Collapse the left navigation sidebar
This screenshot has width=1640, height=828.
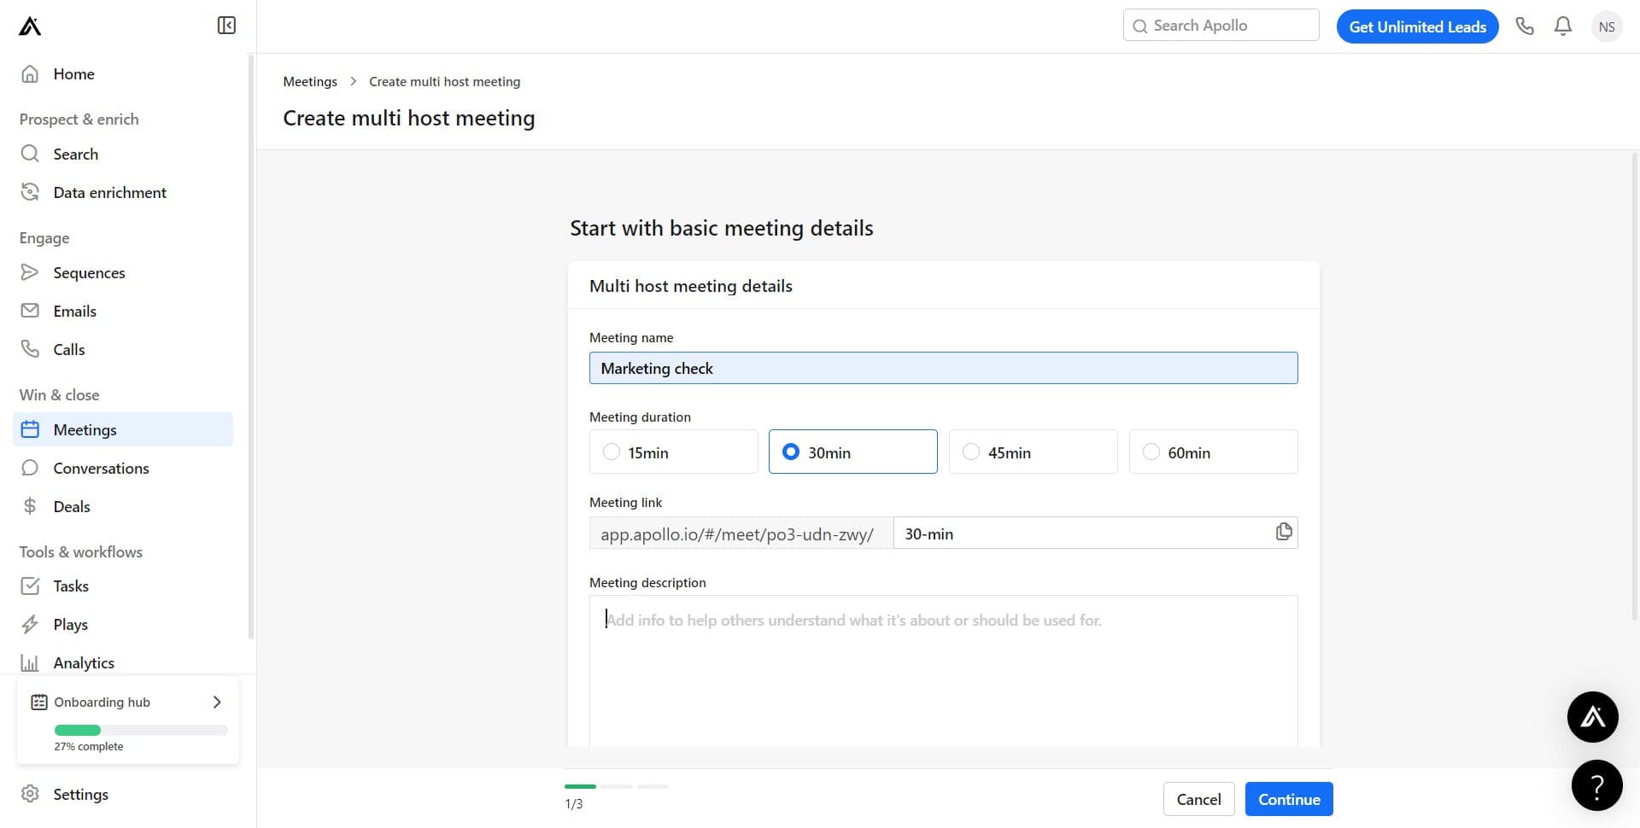coord(225,25)
